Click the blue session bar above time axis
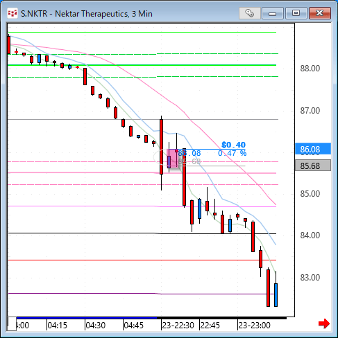338x338 pixels. point(87,318)
